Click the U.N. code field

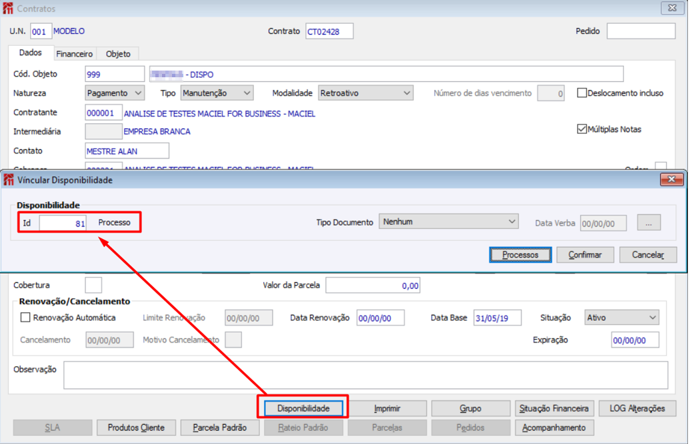pyautogui.click(x=41, y=31)
